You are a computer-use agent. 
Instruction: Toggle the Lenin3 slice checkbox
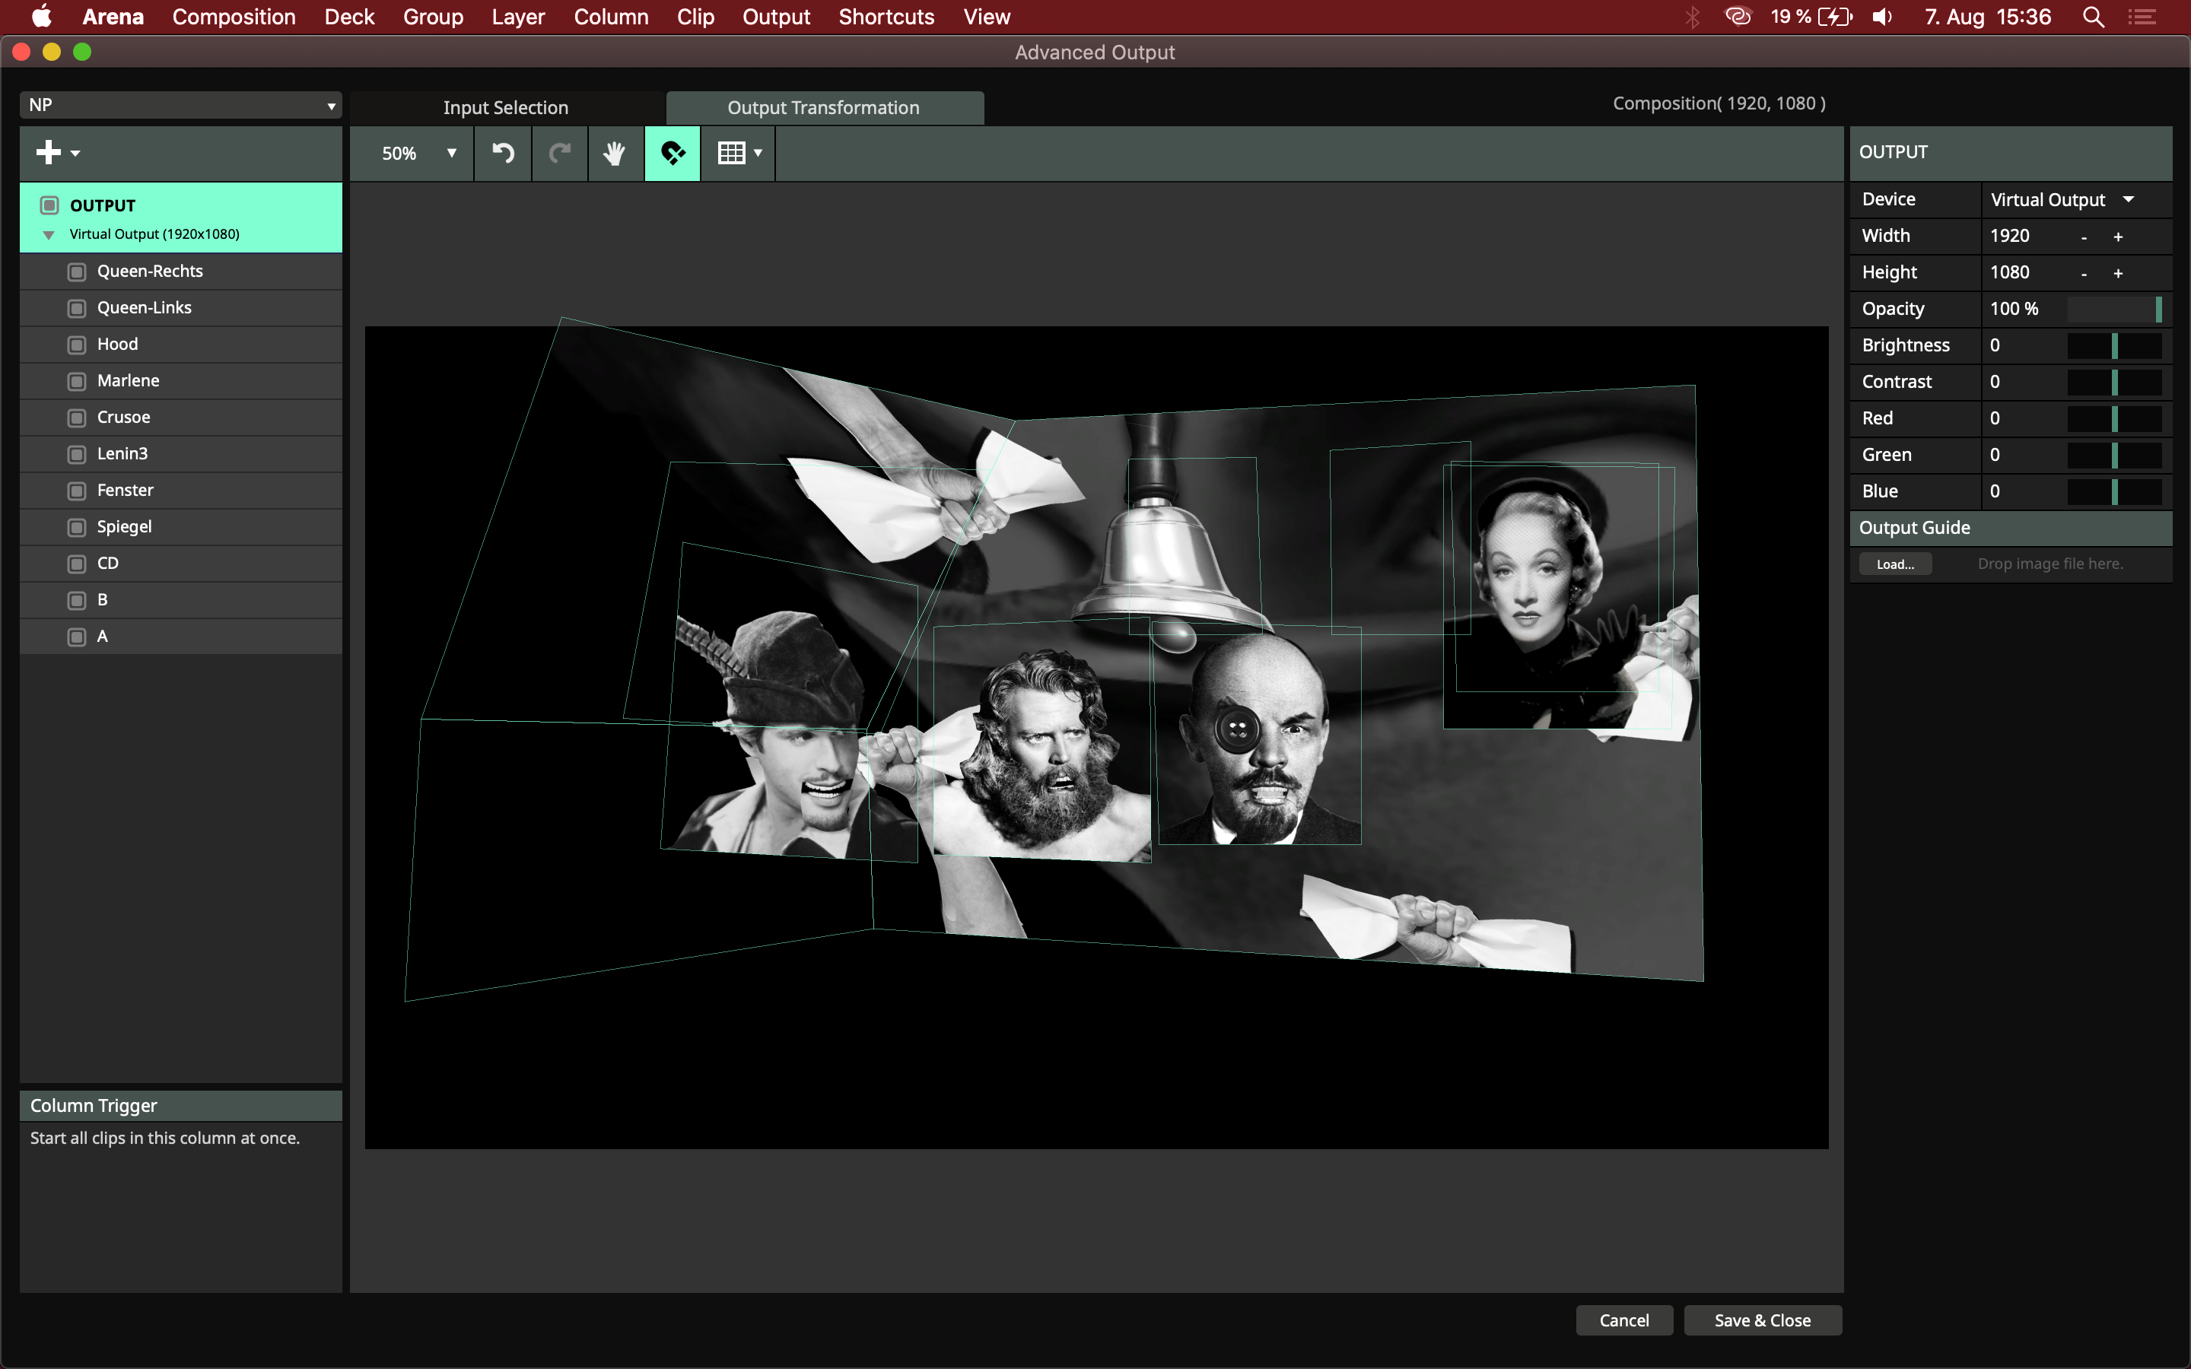[77, 455]
